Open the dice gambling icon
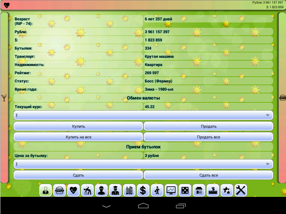The image size is (286, 214). point(185,190)
